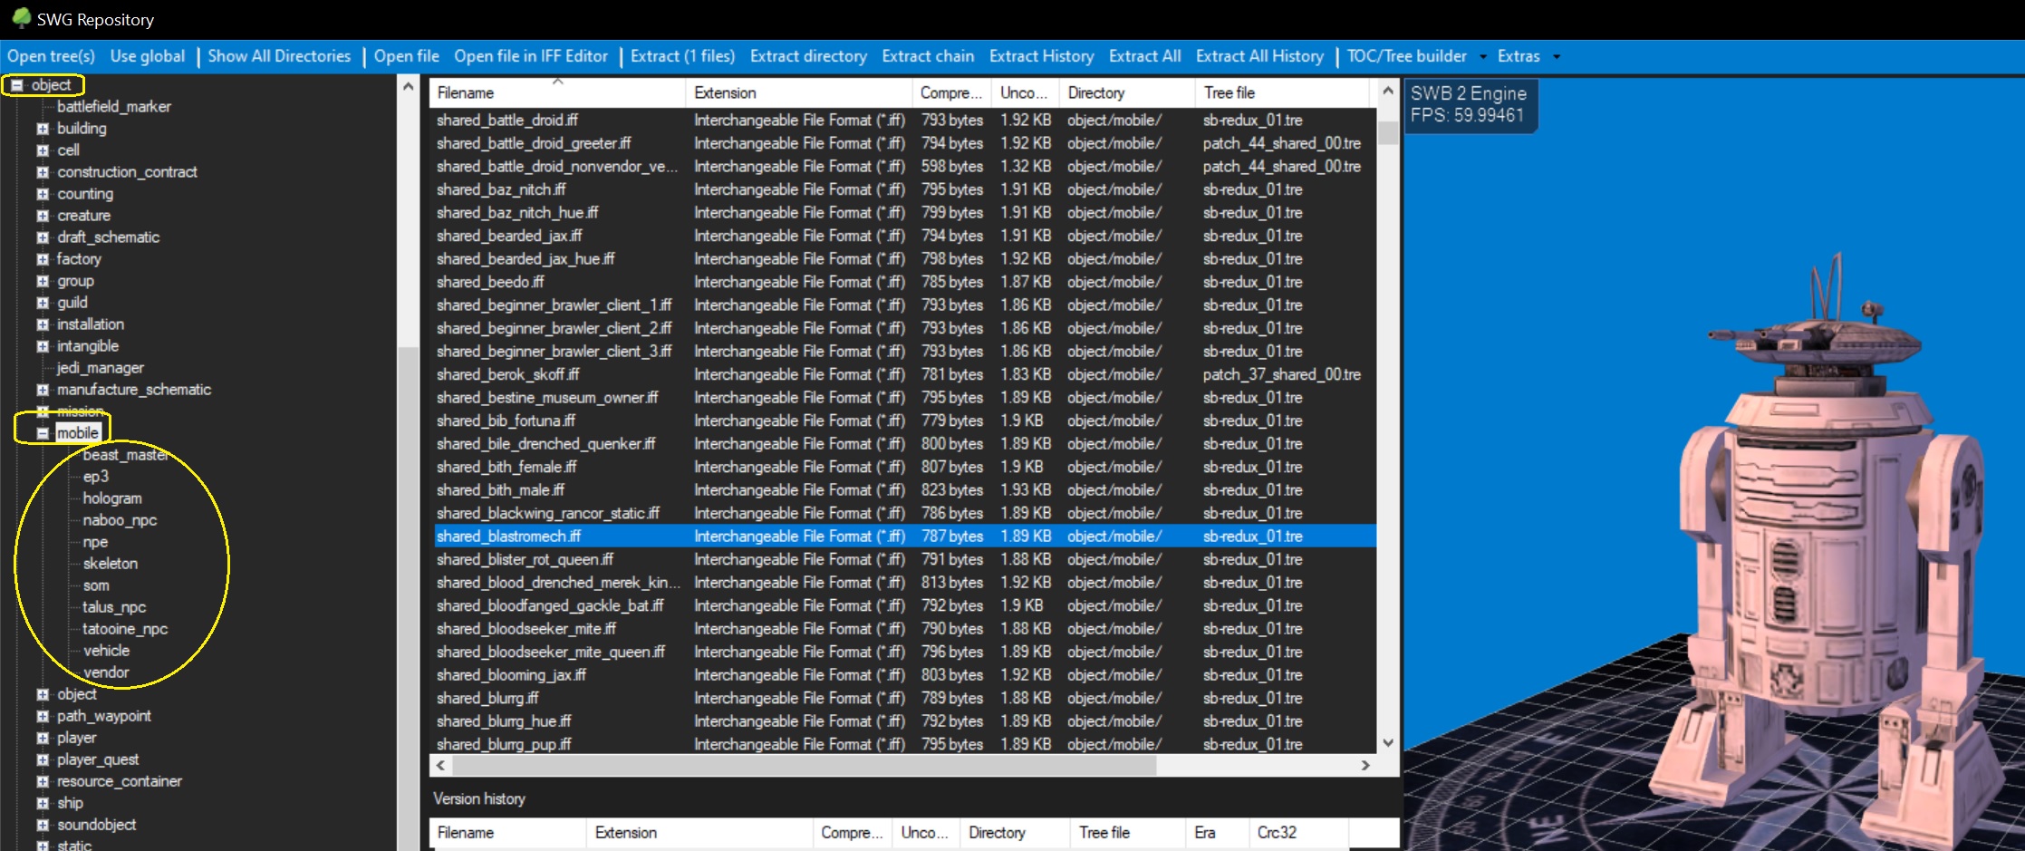Select file shared_berok_skoff.iff

508,374
